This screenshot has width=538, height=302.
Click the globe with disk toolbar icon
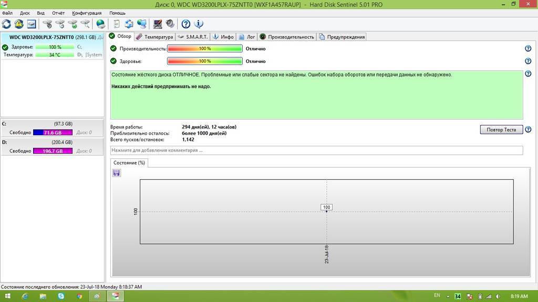coord(100,24)
